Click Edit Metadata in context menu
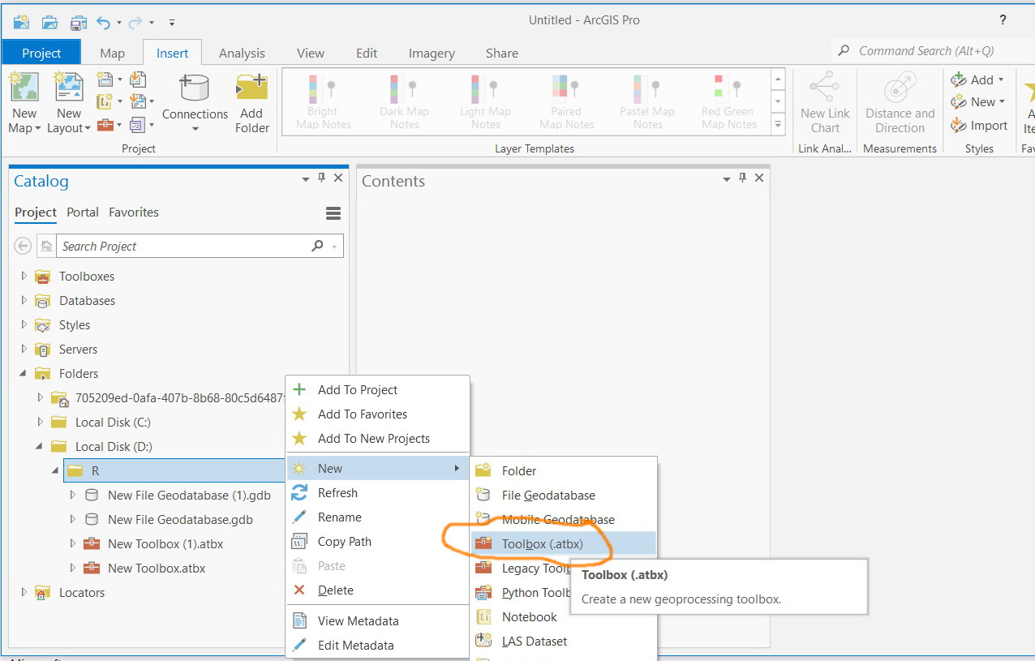 [378, 646]
